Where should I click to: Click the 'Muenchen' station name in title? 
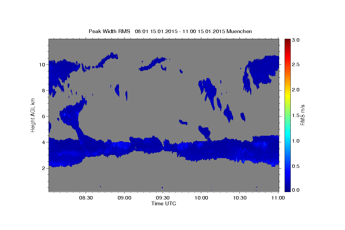point(239,31)
